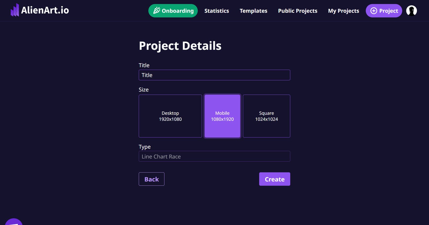Screen dimensions: 429x225
Task: Click the purple Project button label
Action: click(389, 11)
